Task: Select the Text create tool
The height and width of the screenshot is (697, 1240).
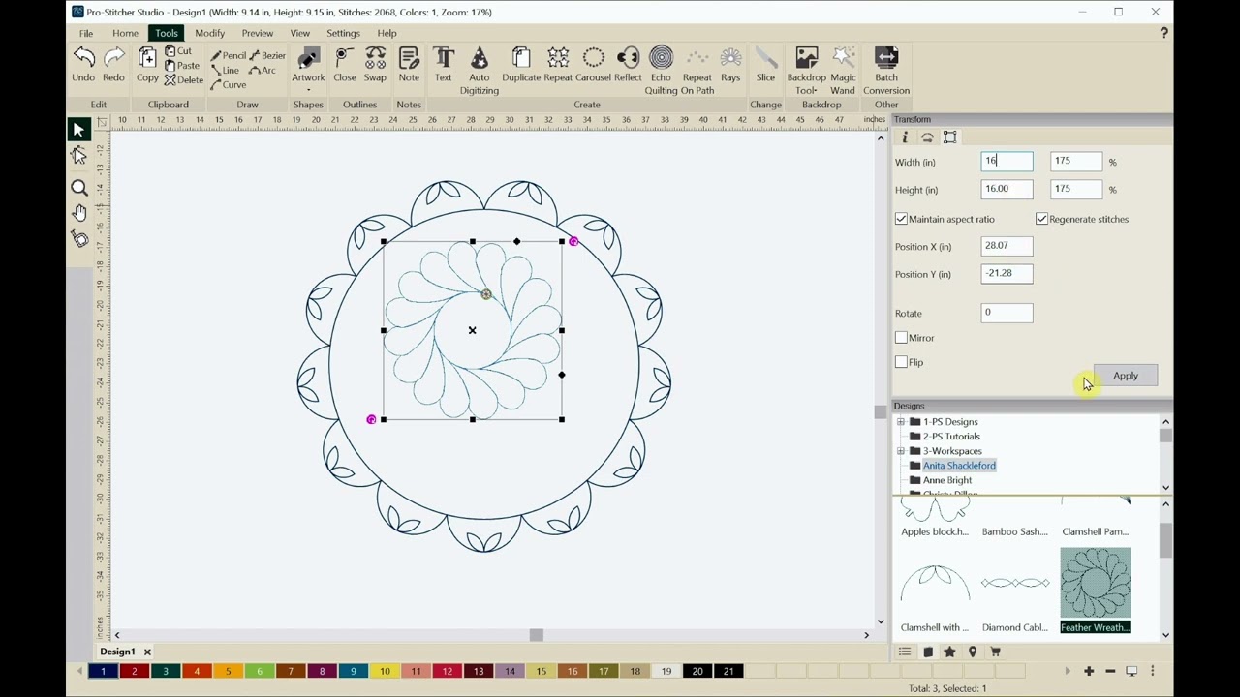Action: [x=444, y=65]
